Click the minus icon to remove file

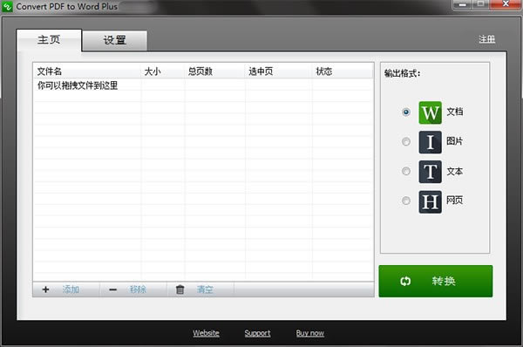point(112,289)
